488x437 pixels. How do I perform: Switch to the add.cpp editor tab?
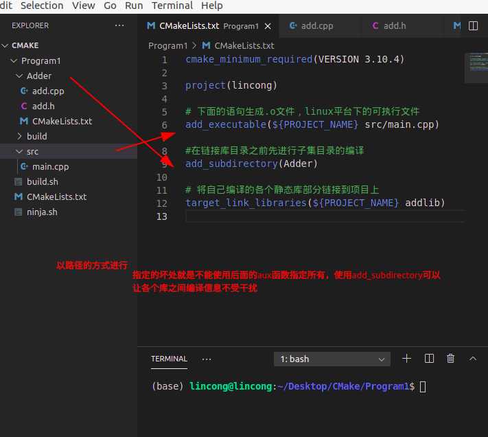(x=321, y=26)
